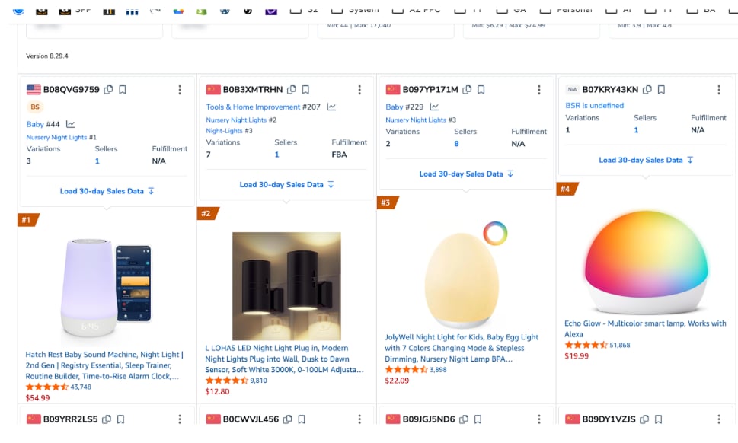The height and width of the screenshot is (443, 738).
Task: Click BSR chart icon beside Baby #229
Action: pos(434,107)
